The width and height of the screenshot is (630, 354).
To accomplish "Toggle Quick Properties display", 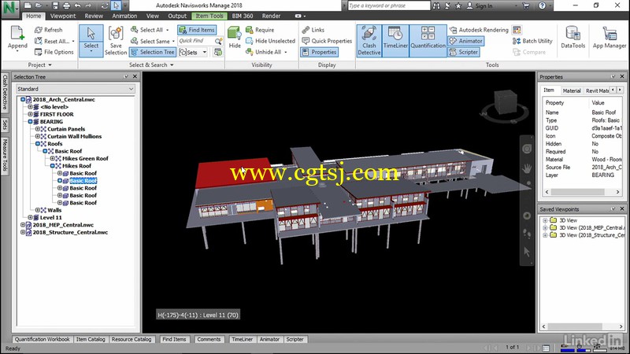I will click(327, 41).
